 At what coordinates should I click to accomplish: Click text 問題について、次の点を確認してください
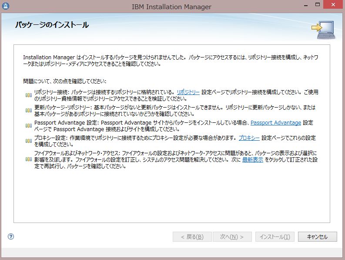coord(65,81)
